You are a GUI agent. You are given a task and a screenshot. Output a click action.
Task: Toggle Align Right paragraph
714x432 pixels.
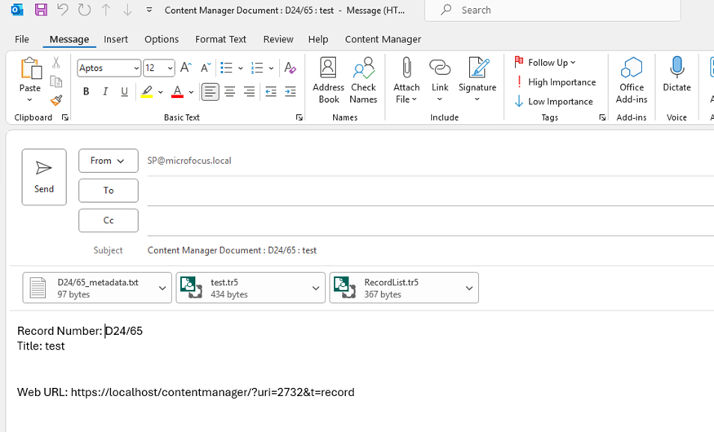point(249,92)
